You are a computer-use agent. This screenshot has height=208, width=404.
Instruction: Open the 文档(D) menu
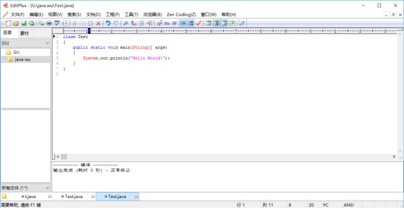click(x=93, y=15)
